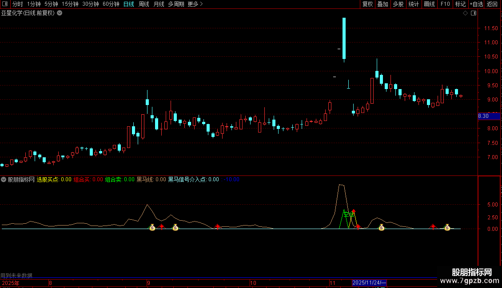This screenshot has width=502, height=288.
Task: Select the 1分钟 period tab
Action: coord(34,4)
